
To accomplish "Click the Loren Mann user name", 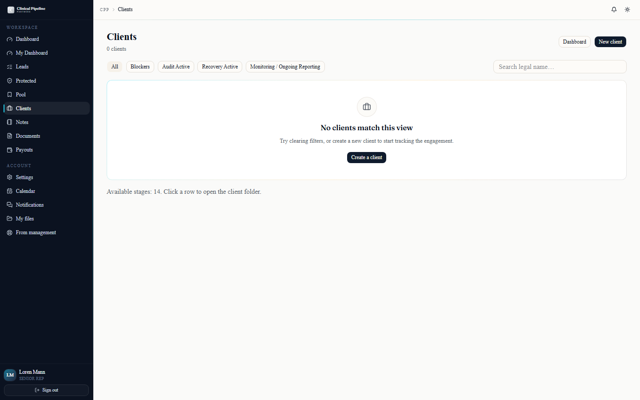I will (32, 372).
